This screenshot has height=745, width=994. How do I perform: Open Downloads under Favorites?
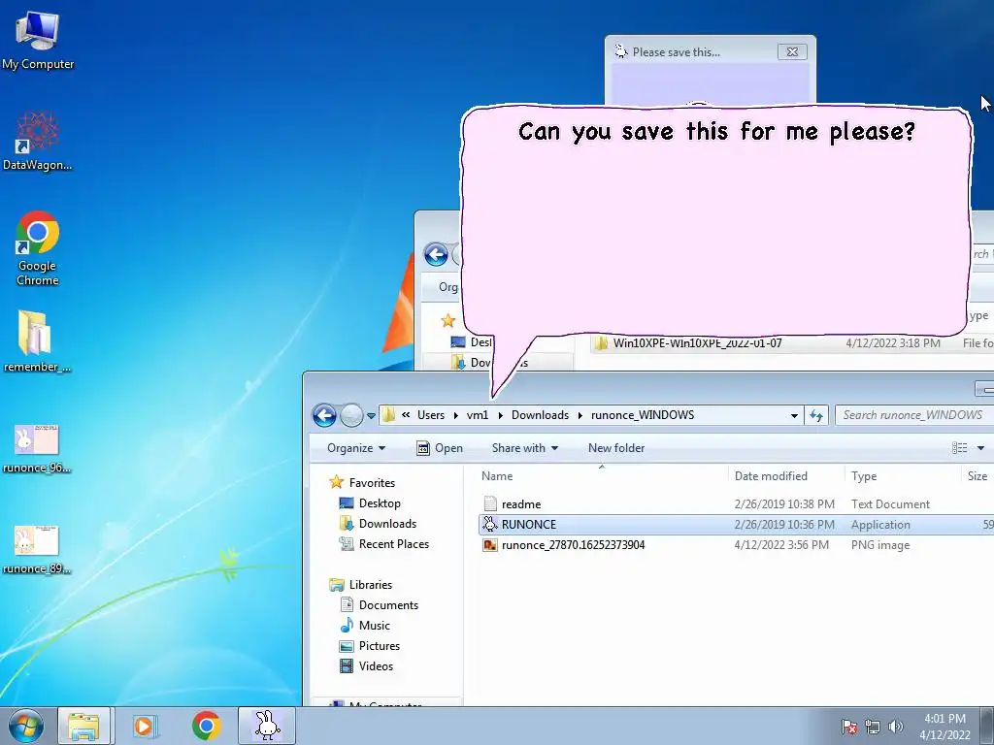click(x=387, y=523)
